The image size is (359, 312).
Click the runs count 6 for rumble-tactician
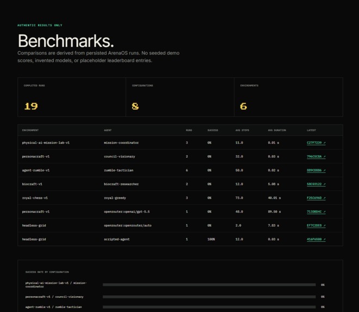click(x=187, y=170)
